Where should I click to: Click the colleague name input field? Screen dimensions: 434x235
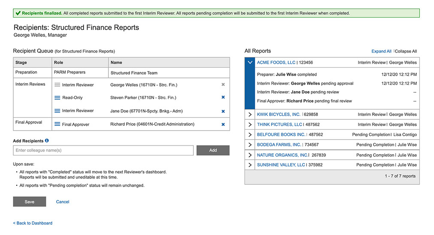(103, 150)
